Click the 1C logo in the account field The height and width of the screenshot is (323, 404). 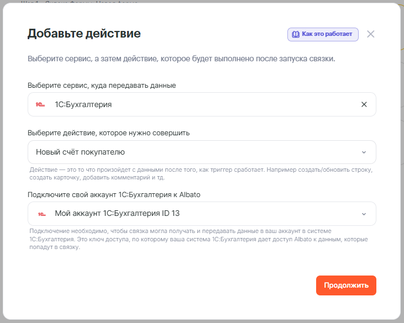coord(41,214)
